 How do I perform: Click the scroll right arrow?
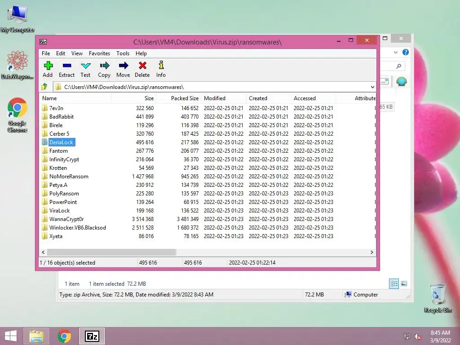click(372, 252)
